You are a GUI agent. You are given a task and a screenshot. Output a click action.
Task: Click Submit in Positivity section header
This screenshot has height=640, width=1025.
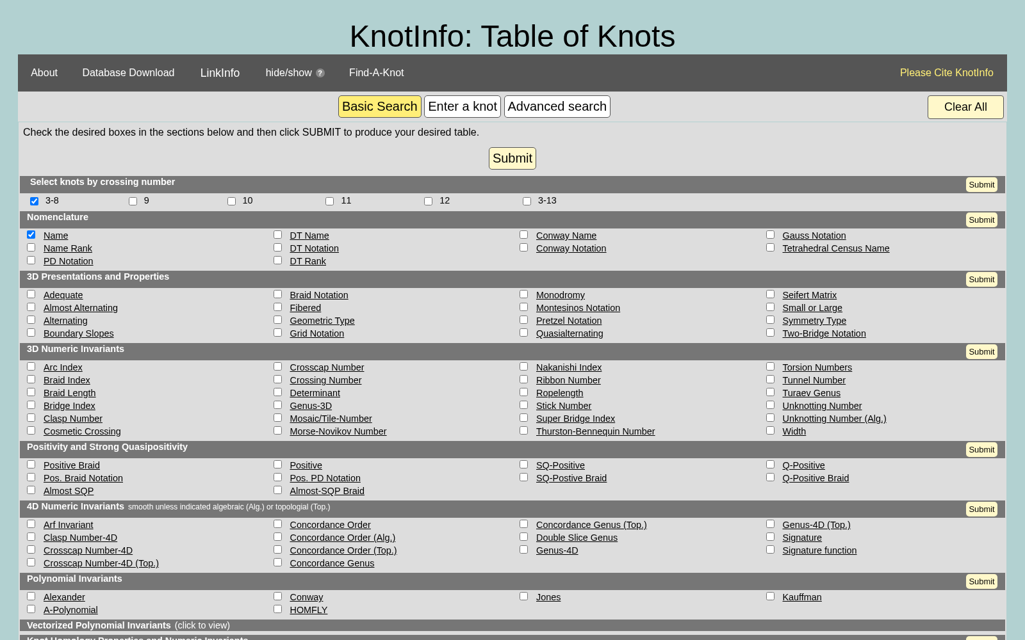[981, 450]
